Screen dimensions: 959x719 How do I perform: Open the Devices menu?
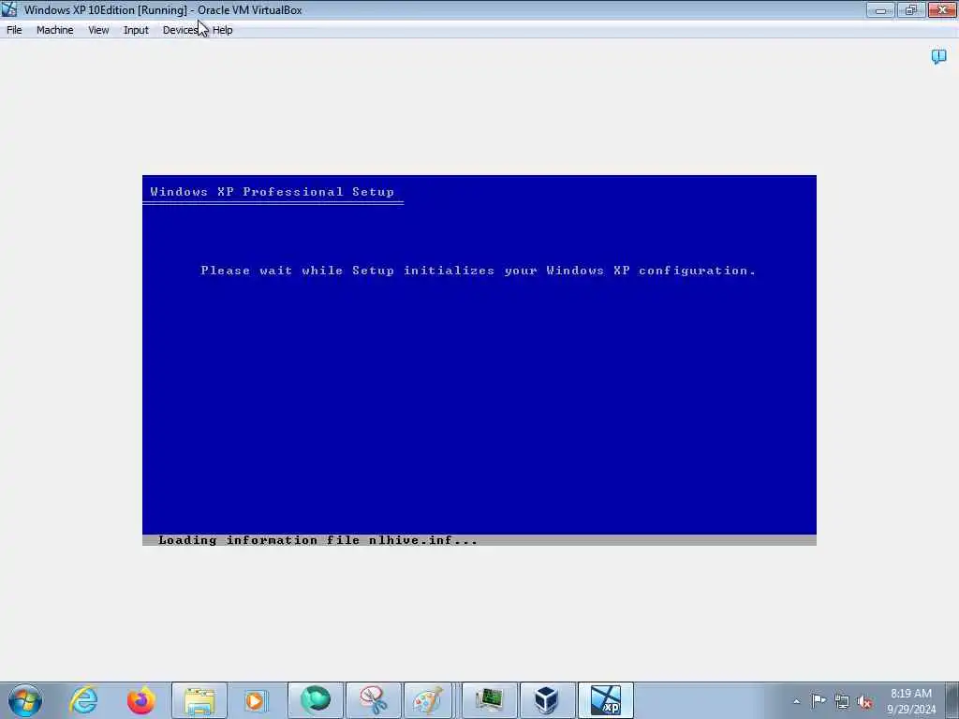180,30
